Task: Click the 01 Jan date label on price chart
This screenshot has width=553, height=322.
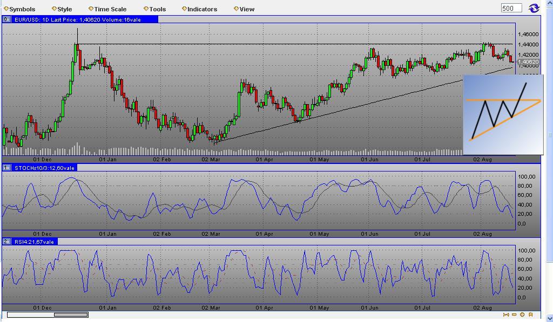Action: coord(107,160)
